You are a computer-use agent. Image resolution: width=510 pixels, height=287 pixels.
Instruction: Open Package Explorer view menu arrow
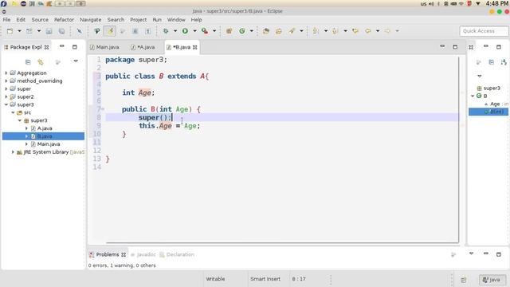pos(76,61)
